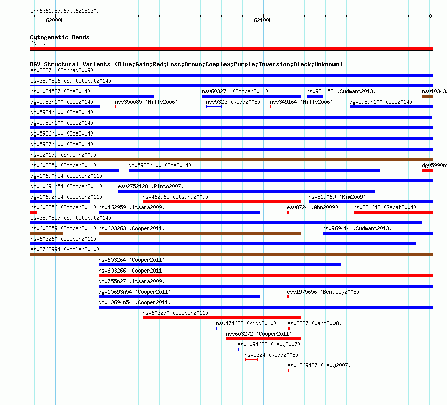Click the nsv462959 (Itsara2009) label

tap(132, 207)
